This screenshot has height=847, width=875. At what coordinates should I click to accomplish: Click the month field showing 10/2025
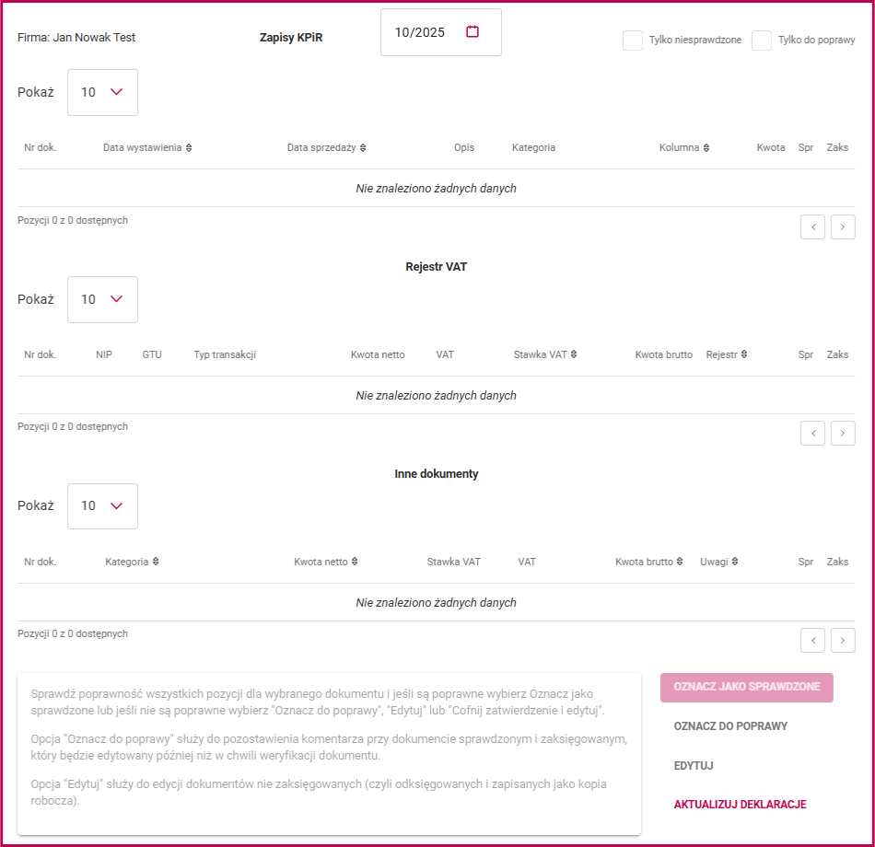point(441,32)
